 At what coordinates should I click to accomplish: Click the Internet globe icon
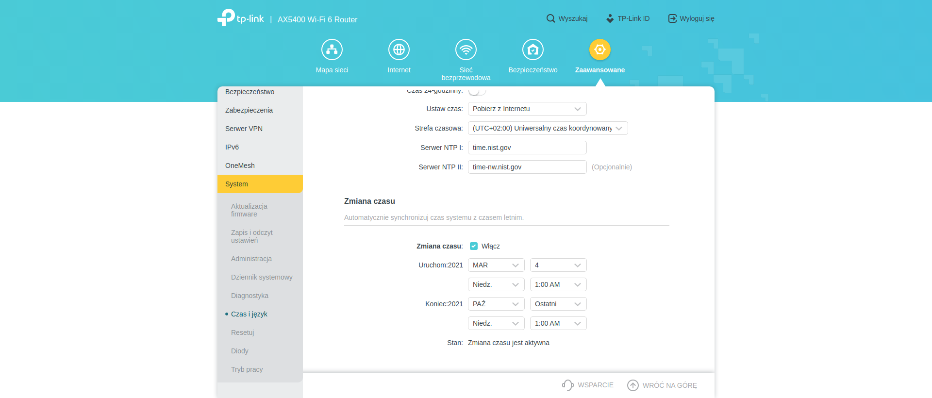click(x=399, y=50)
